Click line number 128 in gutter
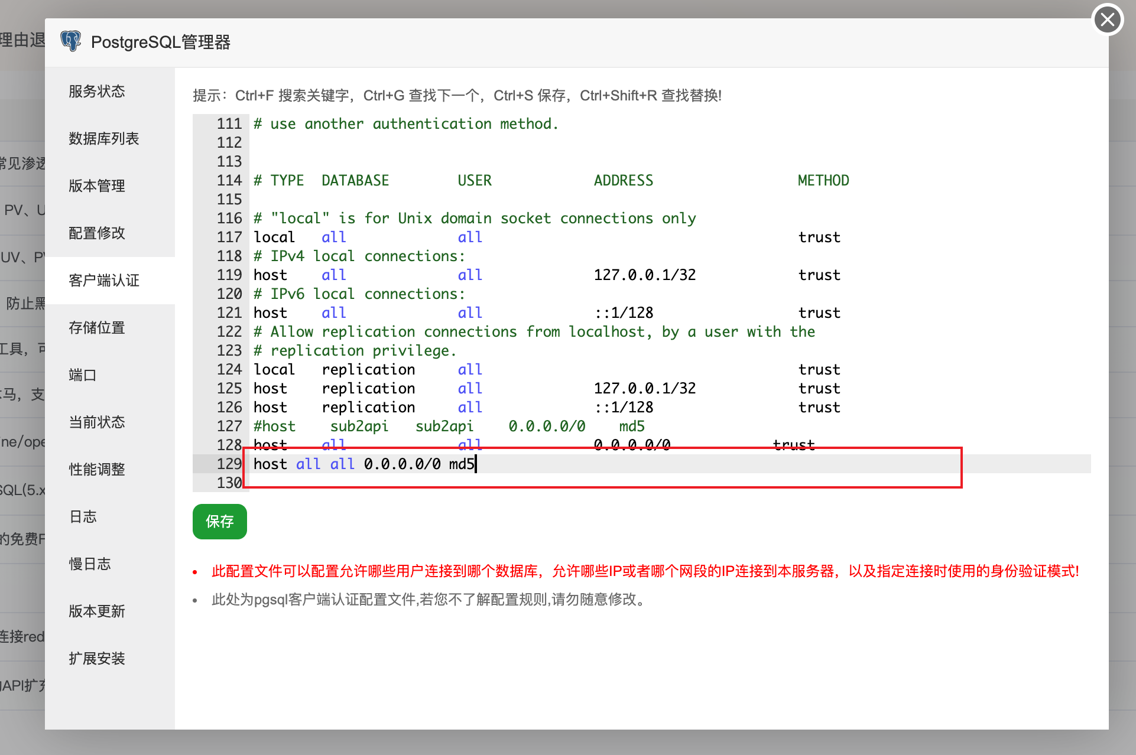 pyautogui.click(x=229, y=445)
